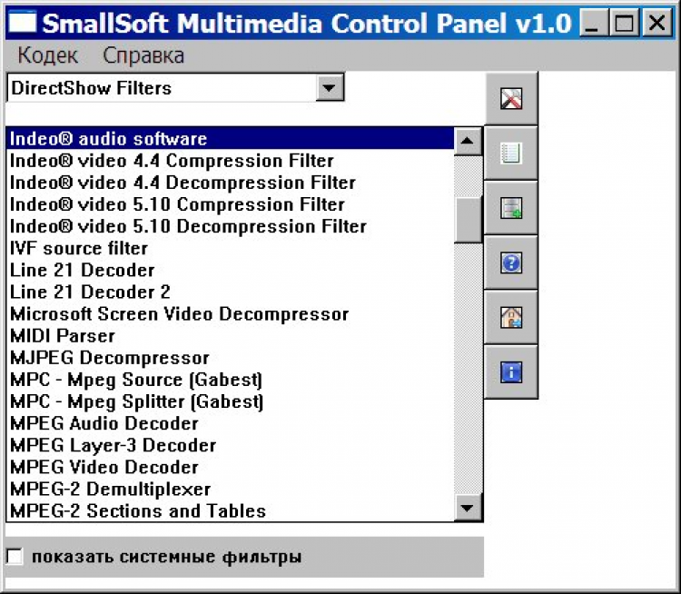Image resolution: width=681 pixels, height=594 pixels.
Task: Click the blue info icon button
Action: point(511,372)
